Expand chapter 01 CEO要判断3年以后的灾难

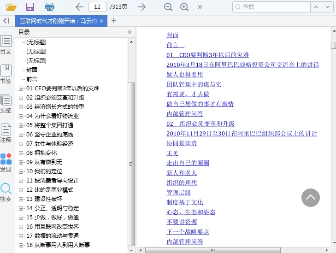click(21, 88)
